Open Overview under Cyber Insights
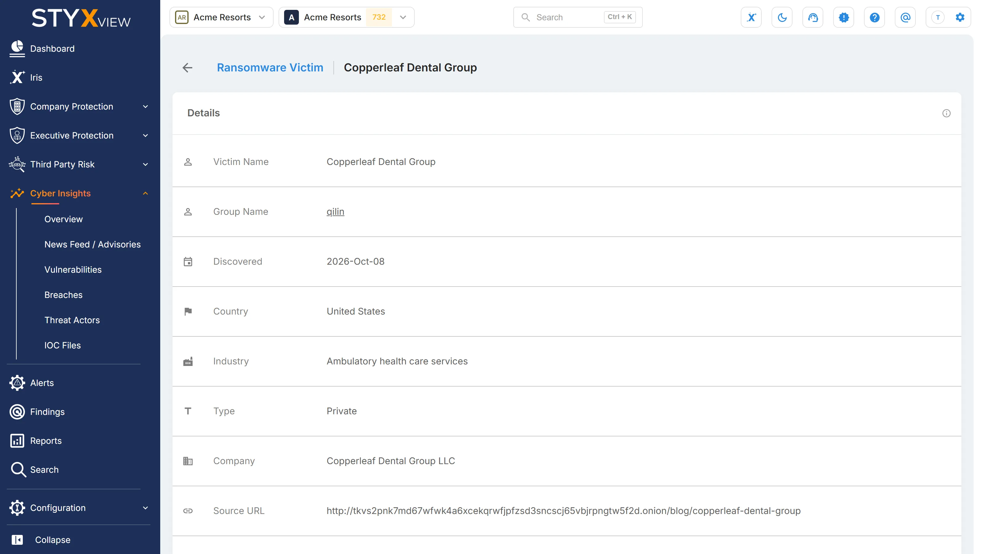Viewport: 986px width, 554px height. [x=63, y=219]
